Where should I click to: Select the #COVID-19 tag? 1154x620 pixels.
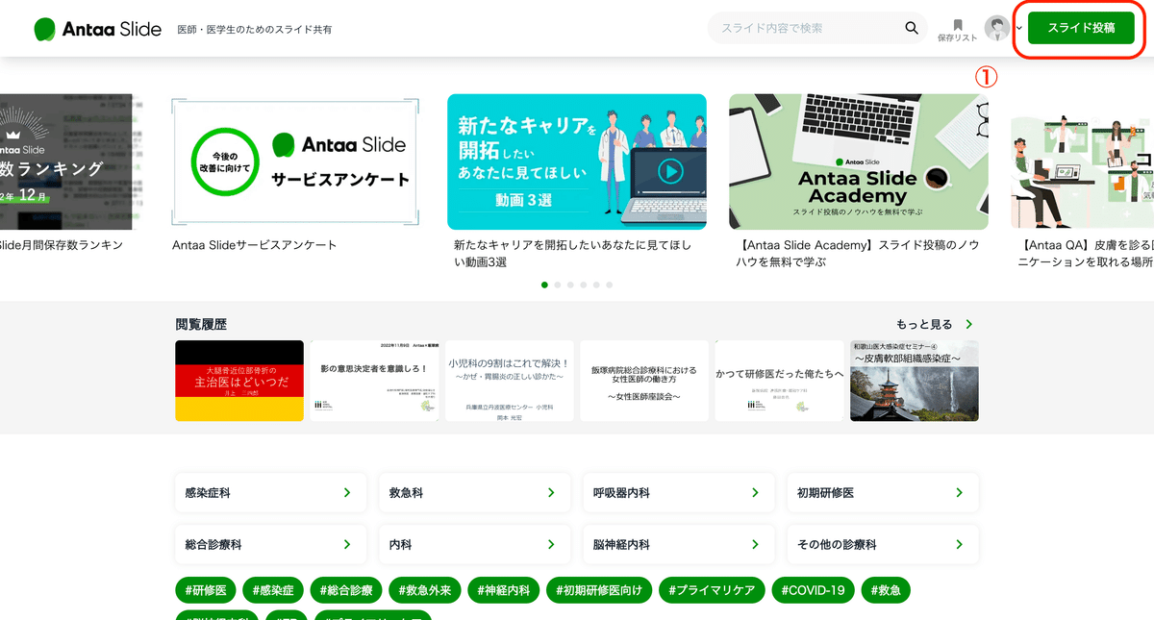(813, 589)
